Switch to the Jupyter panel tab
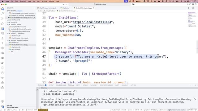The image size is (198, 111). tap(133, 85)
